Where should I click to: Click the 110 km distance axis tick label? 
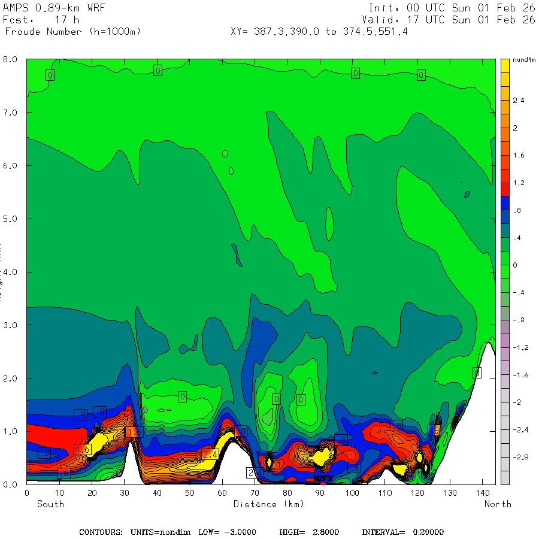[x=385, y=493]
